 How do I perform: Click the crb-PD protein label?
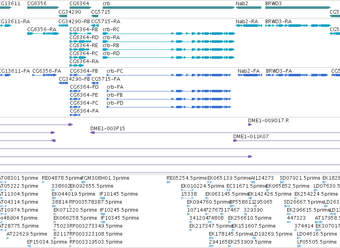[x=115, y=103]
